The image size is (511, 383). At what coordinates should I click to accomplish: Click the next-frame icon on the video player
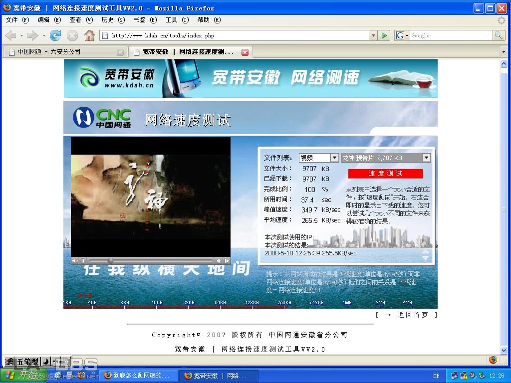pyautogui.click(x=226, y=260)
